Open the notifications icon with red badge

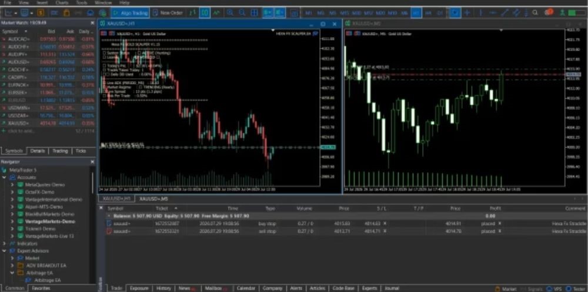tap(548, 12)
